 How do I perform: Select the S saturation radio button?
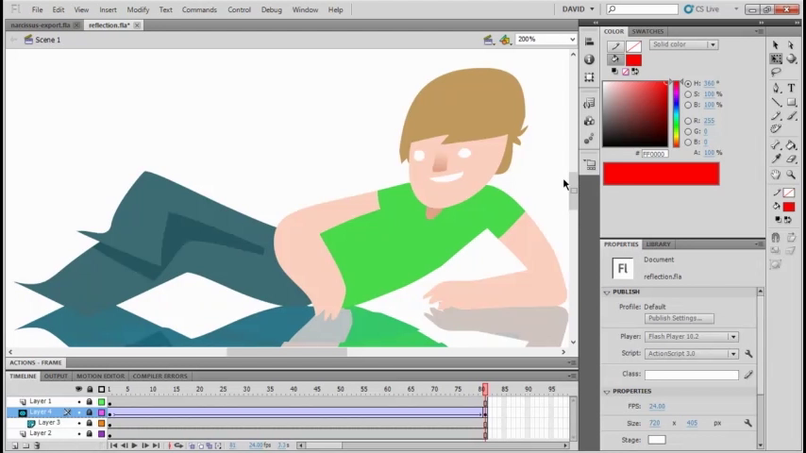tap(688, 94)
